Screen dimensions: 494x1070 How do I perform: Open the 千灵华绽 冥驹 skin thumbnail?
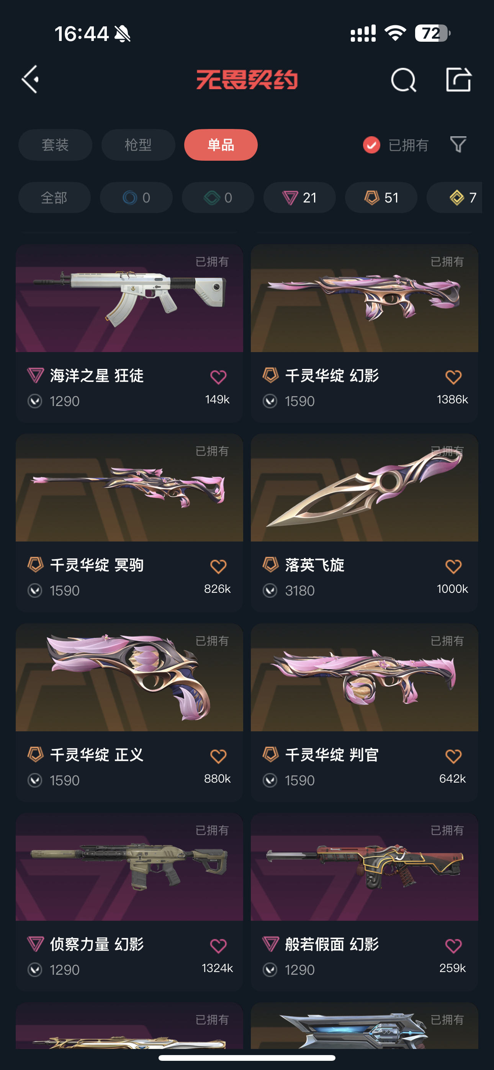tap(129, 488)
